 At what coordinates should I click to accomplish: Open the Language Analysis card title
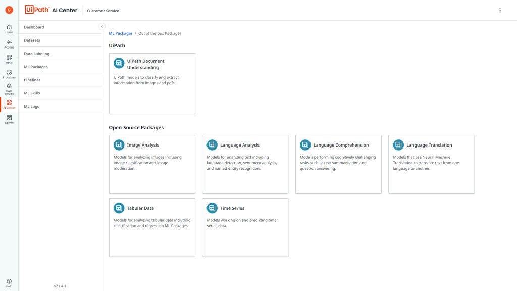point(240,145)
